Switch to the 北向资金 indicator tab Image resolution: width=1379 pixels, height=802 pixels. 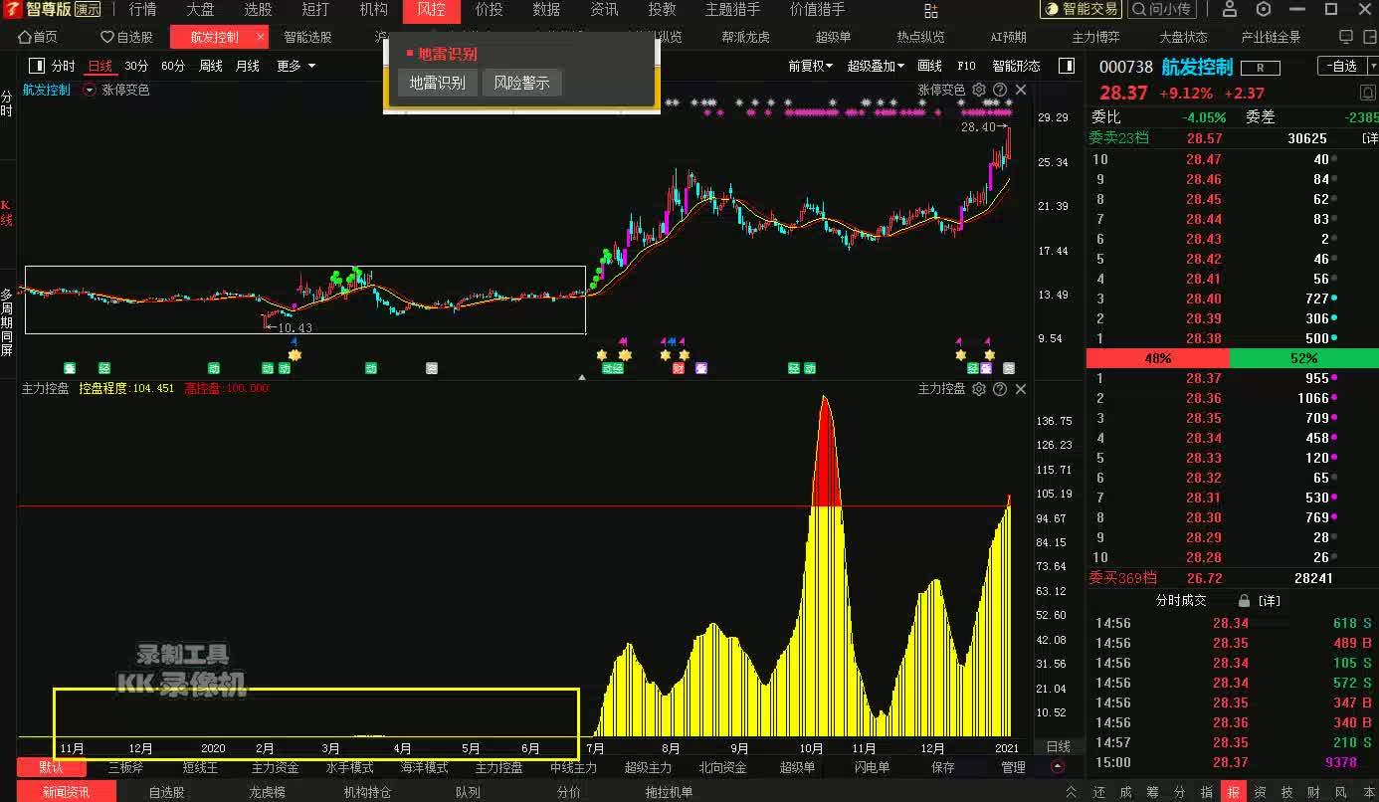tap(722, 767)
